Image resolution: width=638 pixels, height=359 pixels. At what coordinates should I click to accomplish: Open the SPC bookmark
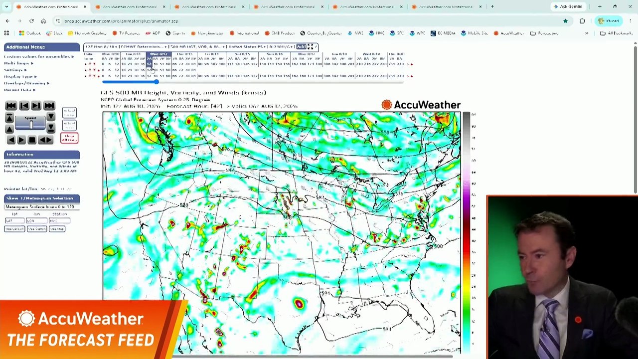pos(397,33)
